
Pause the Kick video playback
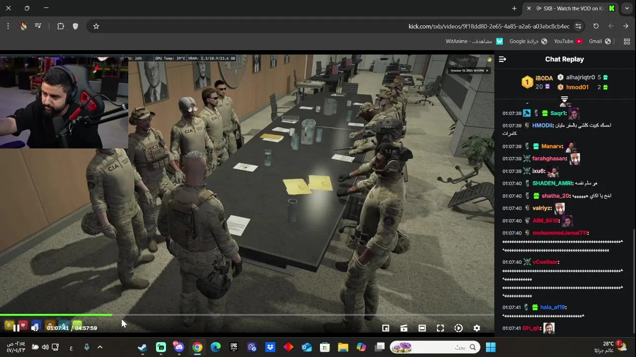[16, 328]
